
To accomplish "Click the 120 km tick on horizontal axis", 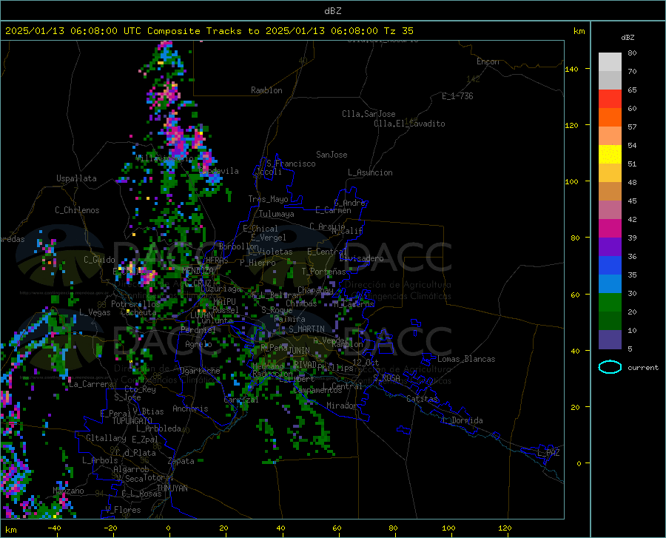I will tap(505, 528).
